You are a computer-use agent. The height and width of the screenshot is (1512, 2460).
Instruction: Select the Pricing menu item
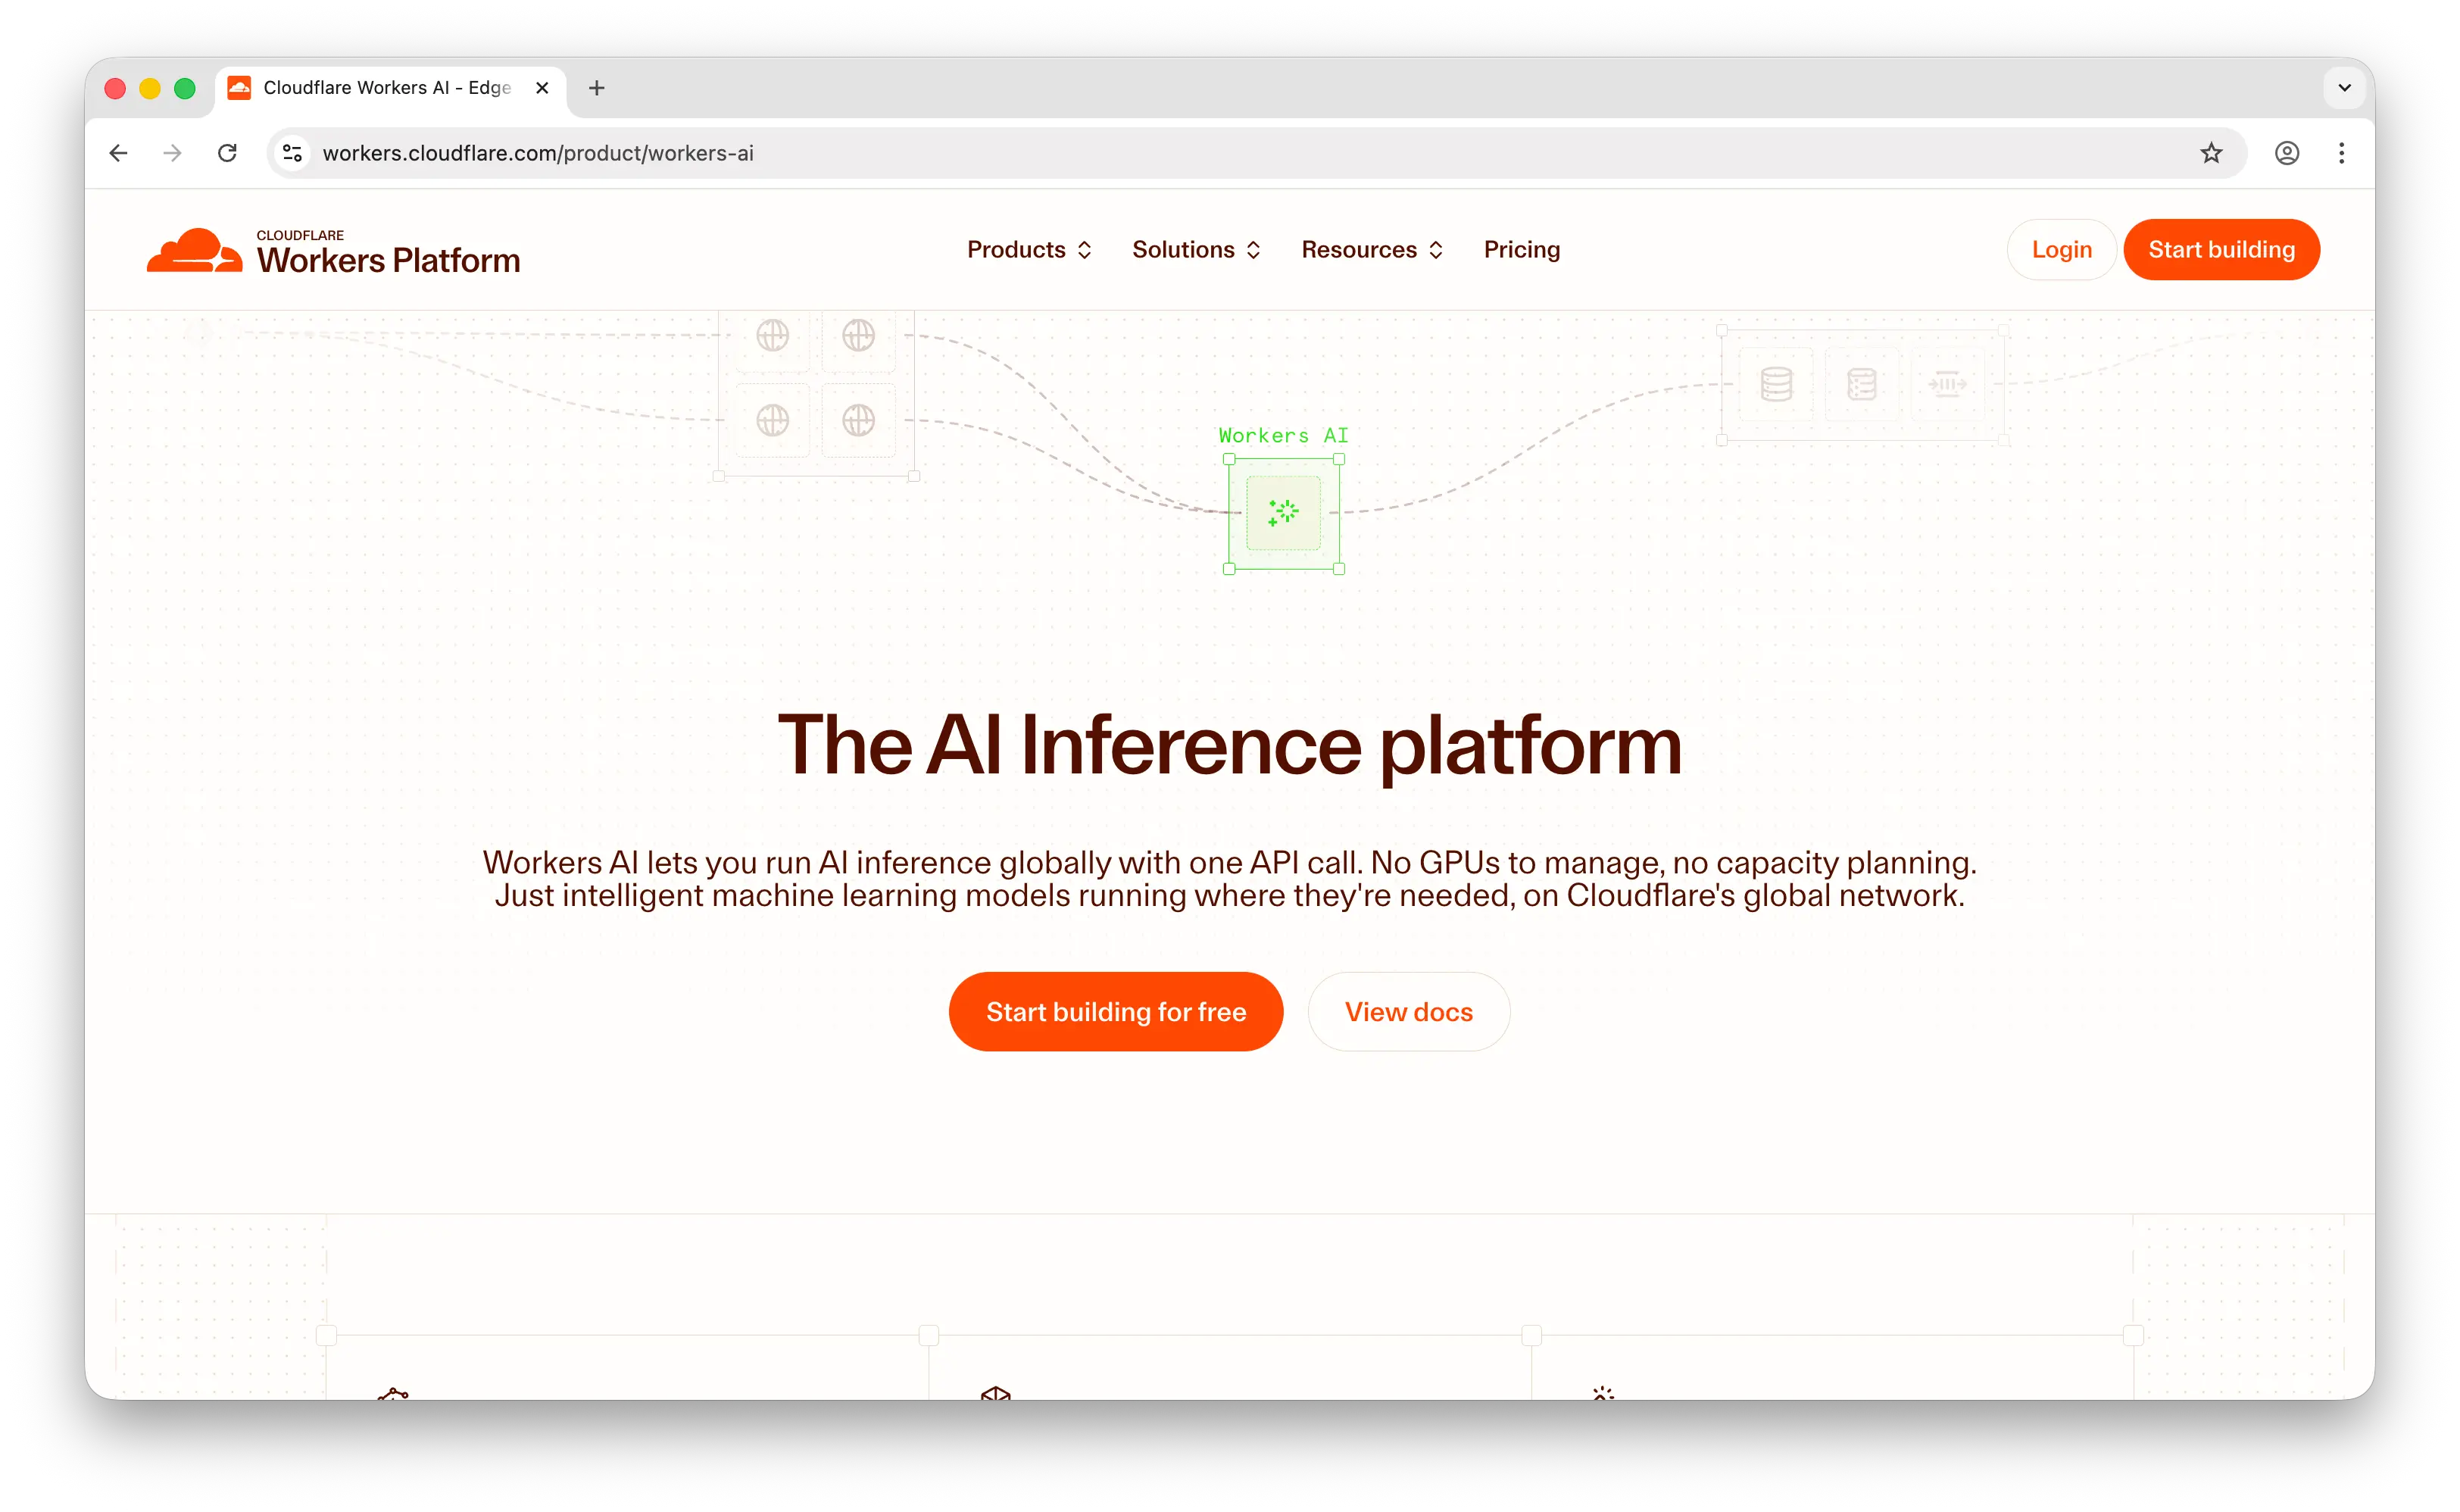tap(1522, 249)
